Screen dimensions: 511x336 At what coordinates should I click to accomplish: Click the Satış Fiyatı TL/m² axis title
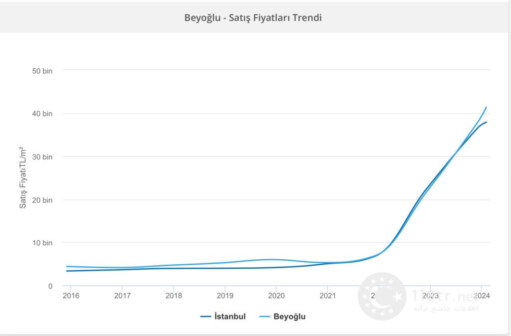(x=23, y=178)
